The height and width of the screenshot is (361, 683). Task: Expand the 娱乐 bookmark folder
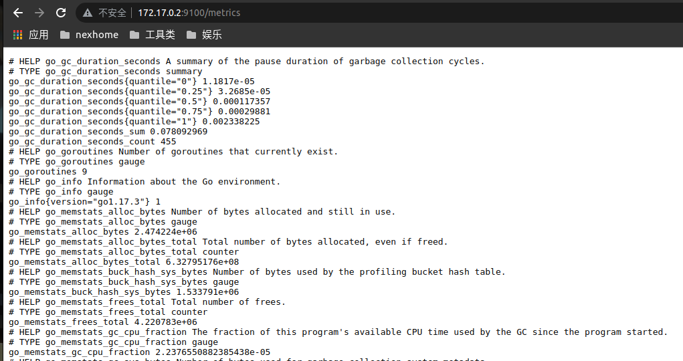pos(204,35)
